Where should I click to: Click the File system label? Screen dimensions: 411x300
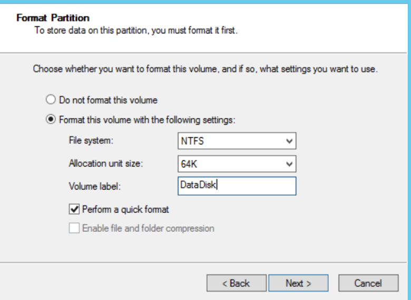tap(91, 140)
